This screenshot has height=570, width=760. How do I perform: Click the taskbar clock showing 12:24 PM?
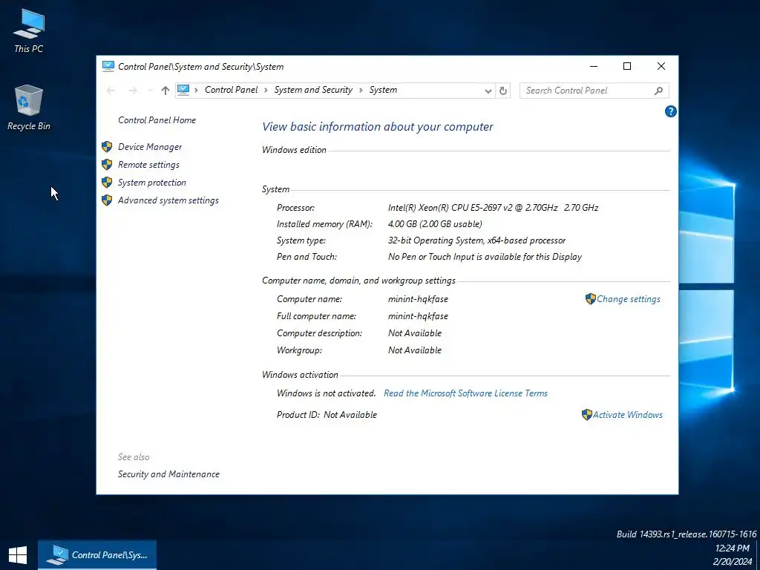(x=733, y=548)
